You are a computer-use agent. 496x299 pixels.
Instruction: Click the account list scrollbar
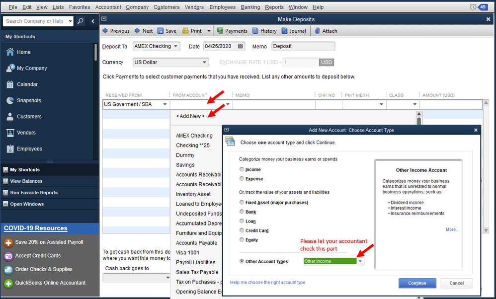[419, 121]
